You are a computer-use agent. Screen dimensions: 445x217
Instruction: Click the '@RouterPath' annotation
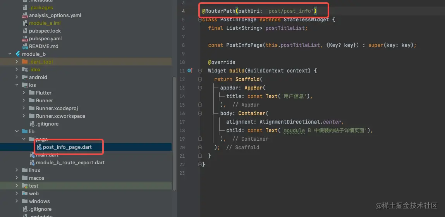(218, 11)
